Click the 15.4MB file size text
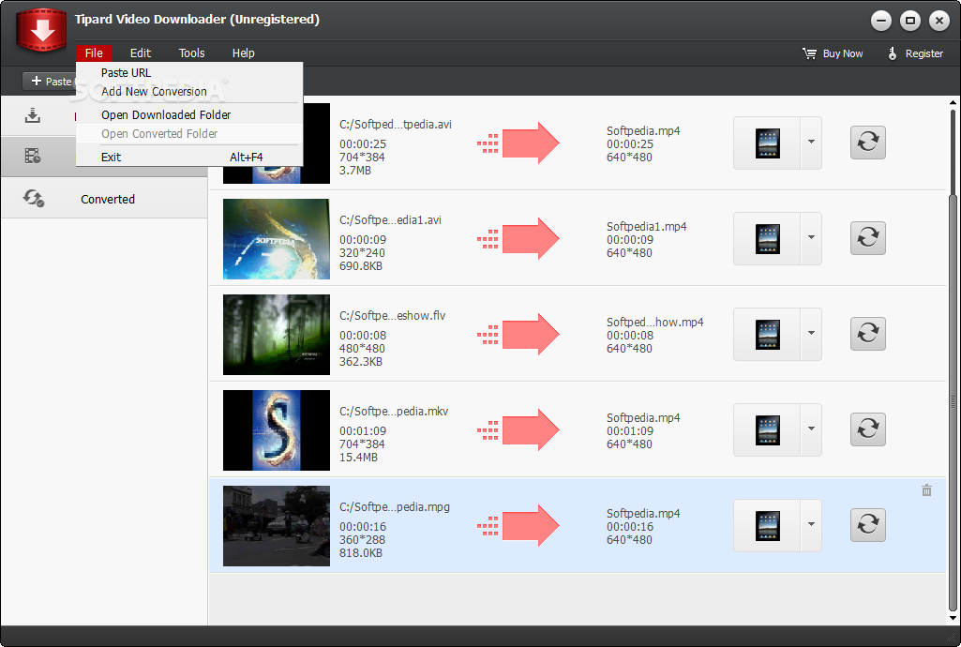 pos(358,458)
